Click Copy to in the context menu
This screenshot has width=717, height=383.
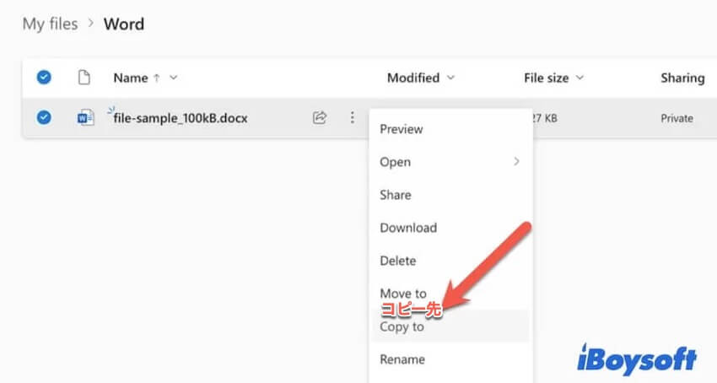(x=402, y=326)
